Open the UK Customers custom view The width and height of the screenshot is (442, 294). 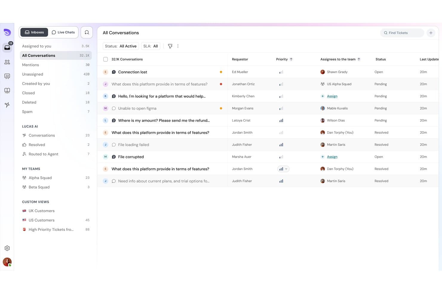(x=56, y=211)
